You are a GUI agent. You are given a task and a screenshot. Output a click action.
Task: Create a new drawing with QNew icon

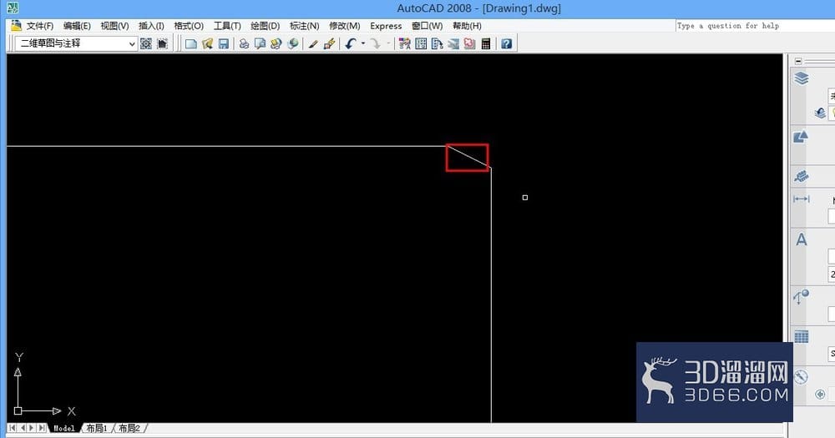(x=190, y=43)
